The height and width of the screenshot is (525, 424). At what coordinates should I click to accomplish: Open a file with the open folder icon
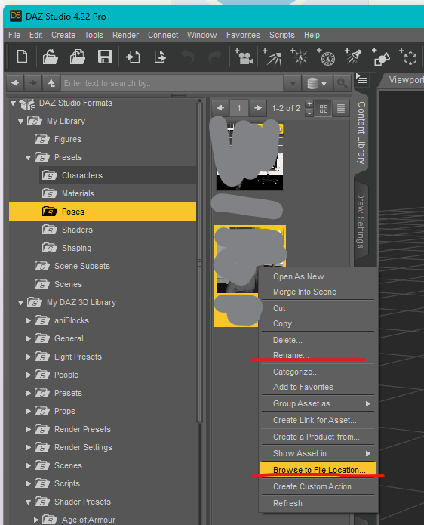[50, 56]
